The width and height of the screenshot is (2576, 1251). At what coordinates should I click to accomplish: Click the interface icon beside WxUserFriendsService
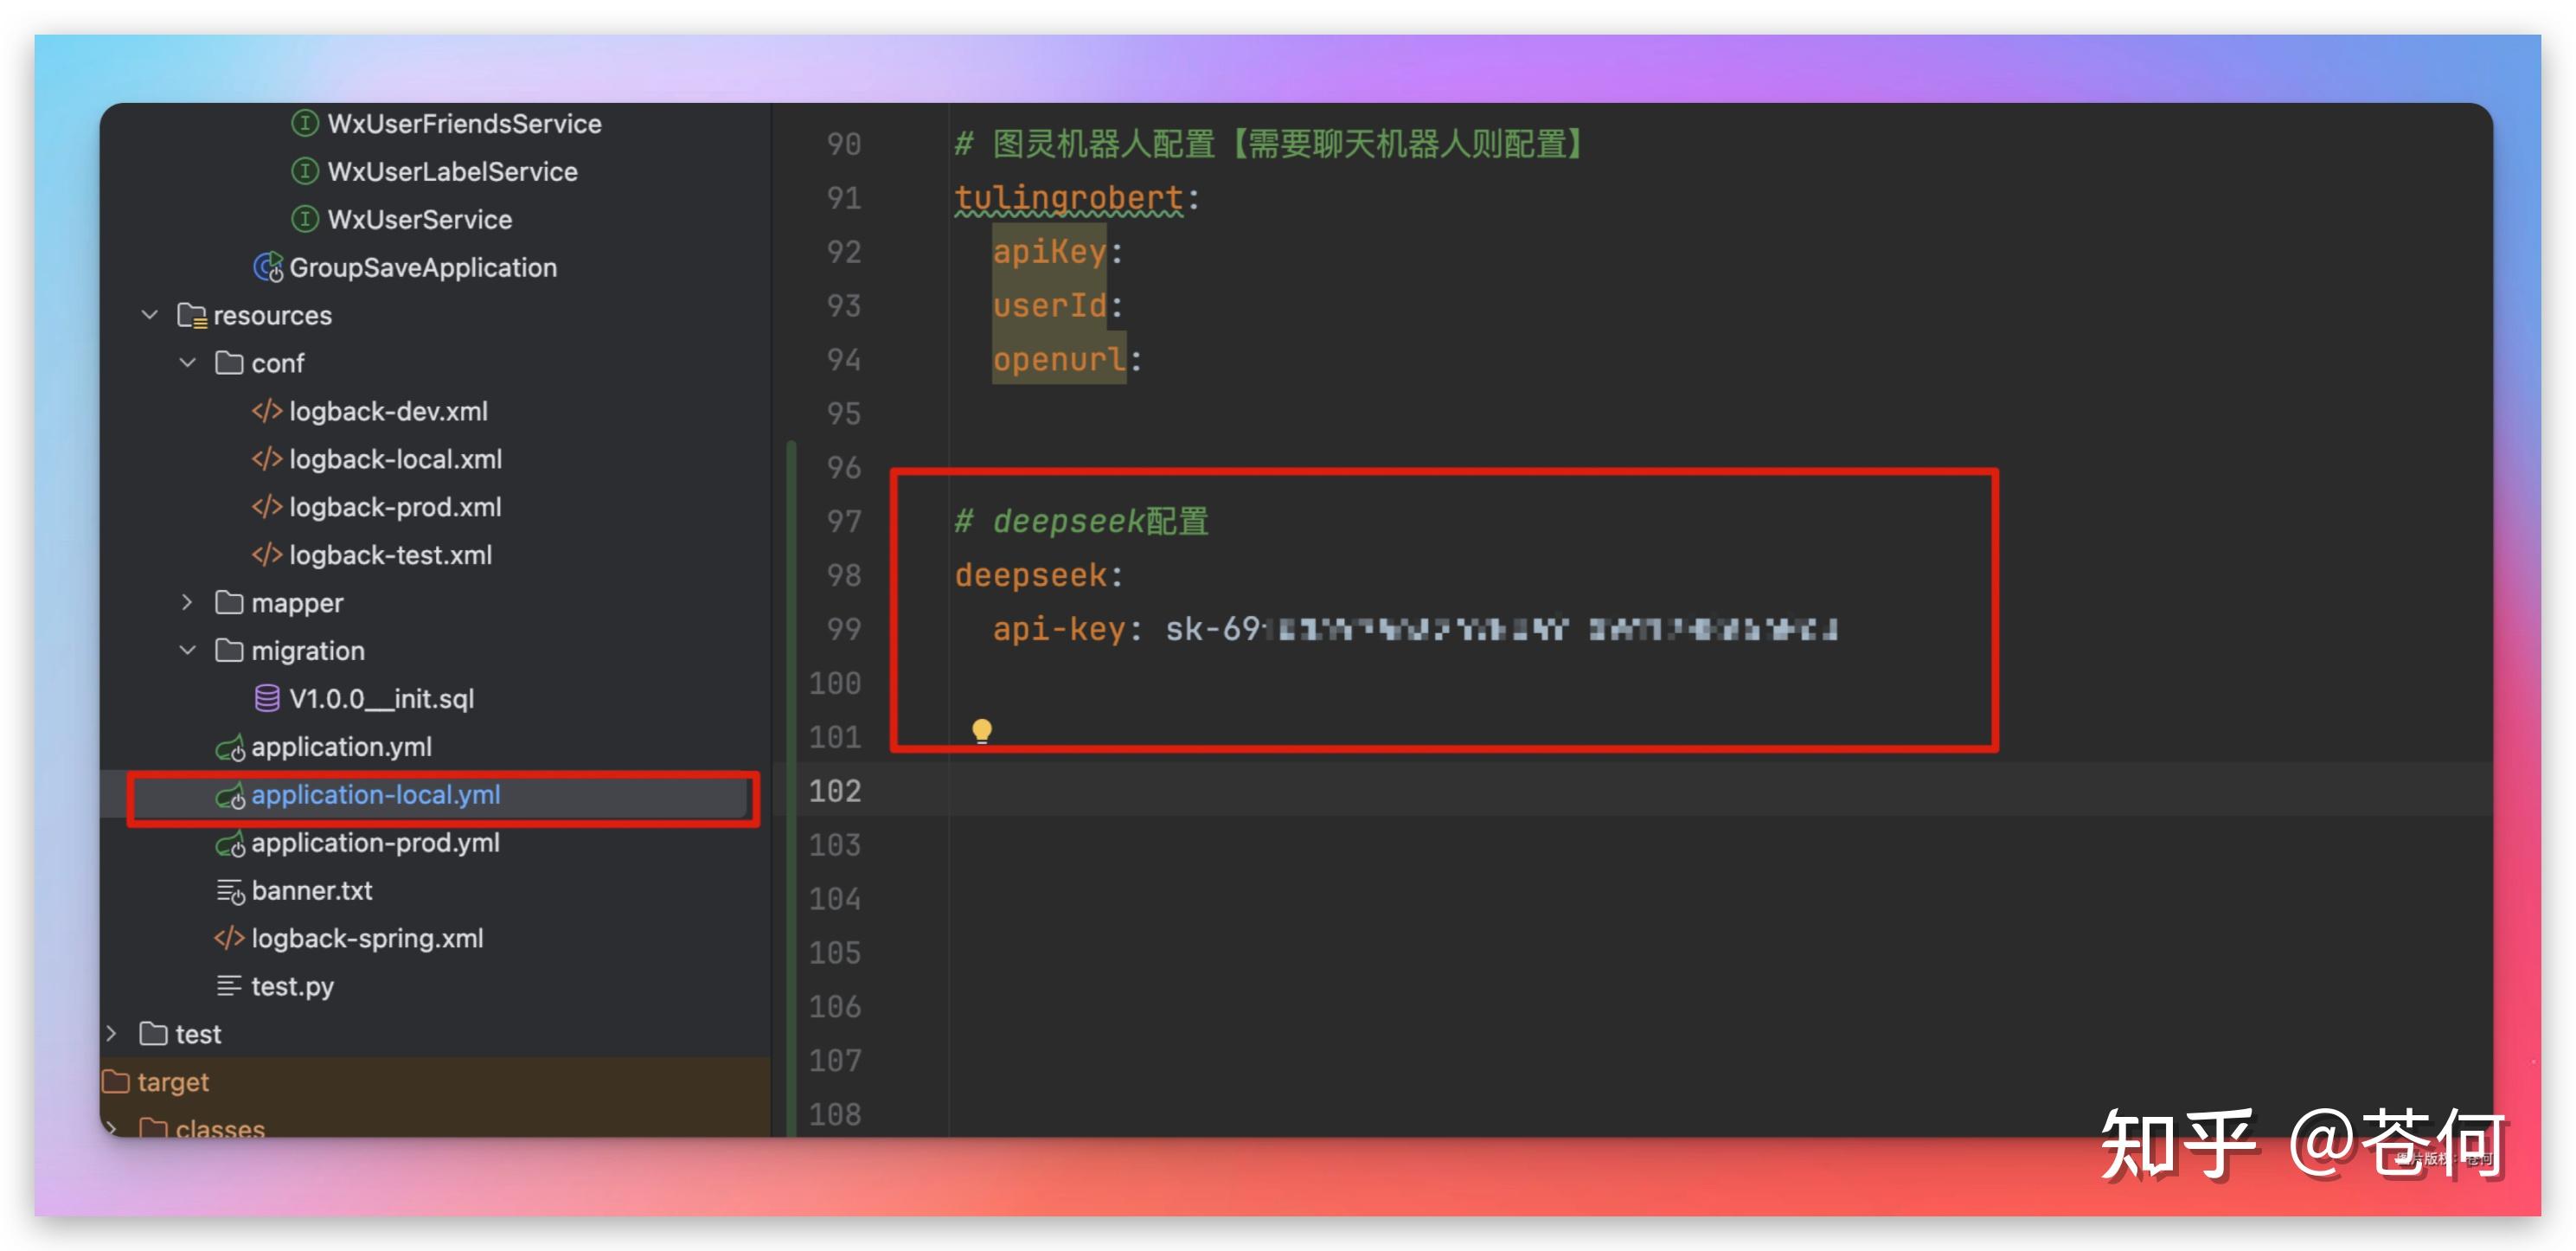click(305, 123)
